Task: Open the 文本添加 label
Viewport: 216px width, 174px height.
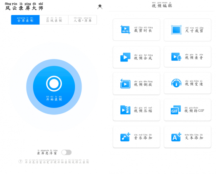Action: point(194,137)
